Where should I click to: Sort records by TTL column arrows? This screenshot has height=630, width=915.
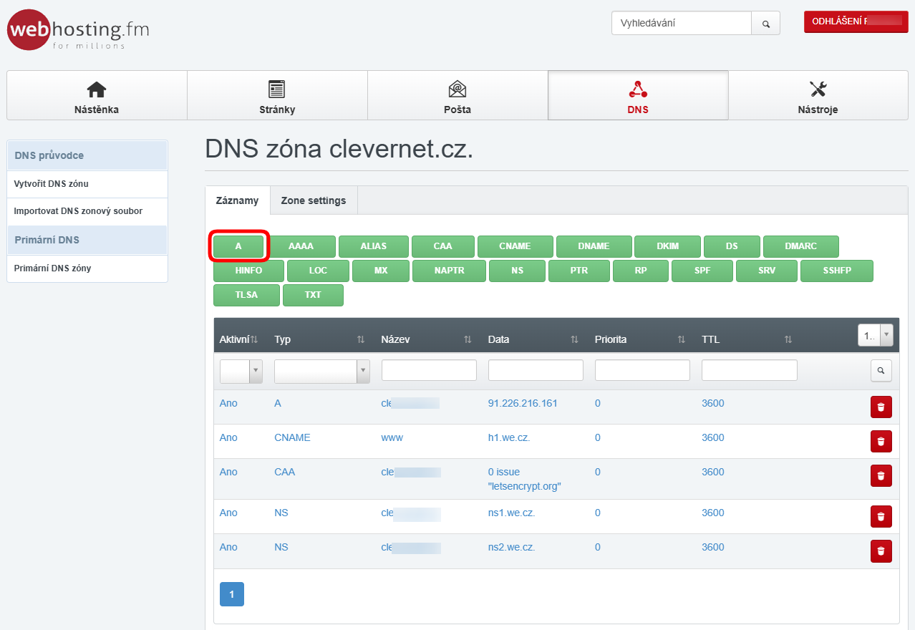click(788, 339)
